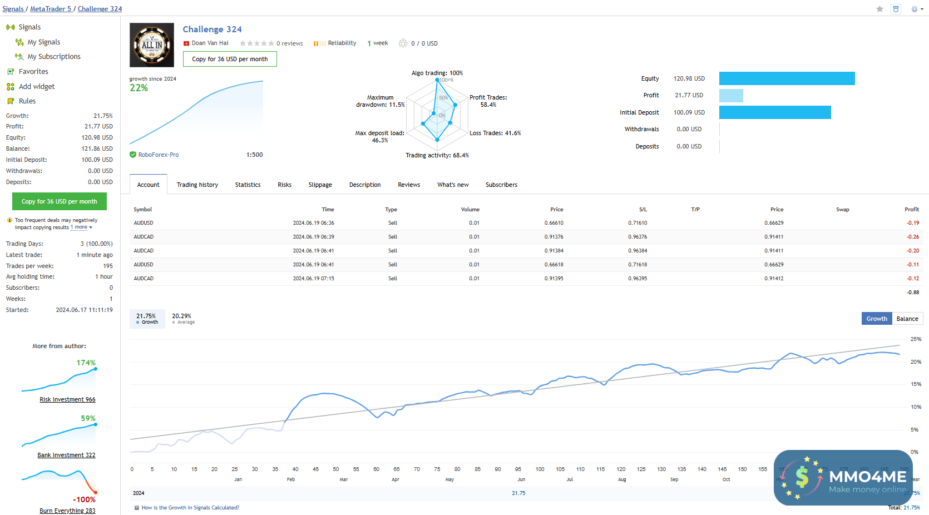Open Risk Investment 966 signal link

[x=67, y=400]
